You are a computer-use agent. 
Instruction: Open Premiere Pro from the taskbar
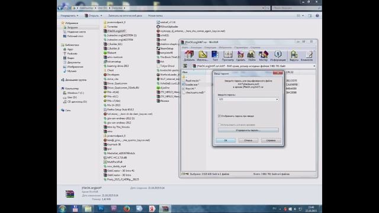(114, 209)
